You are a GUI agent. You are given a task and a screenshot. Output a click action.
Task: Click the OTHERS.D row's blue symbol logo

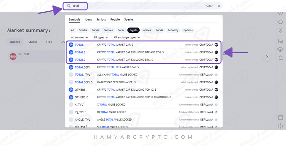click(x=71, y=97)
